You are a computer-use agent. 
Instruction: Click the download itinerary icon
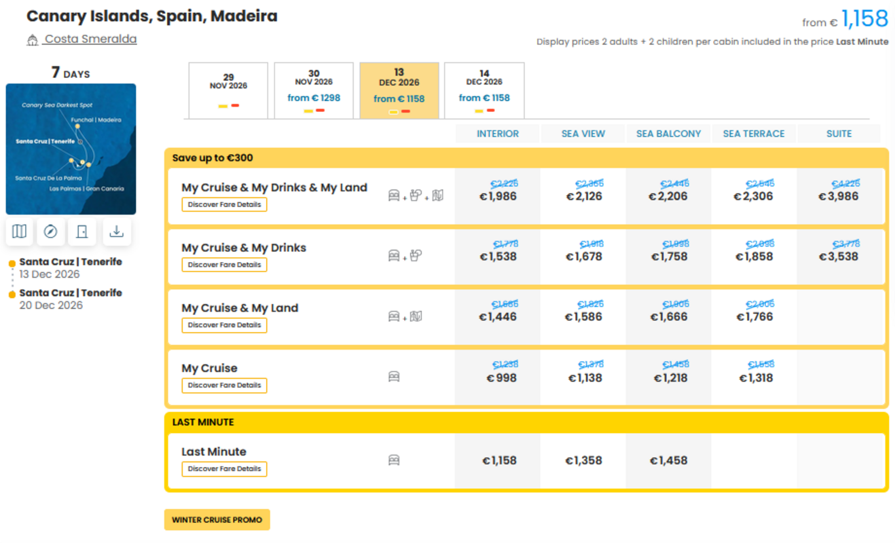pos(117,231)
